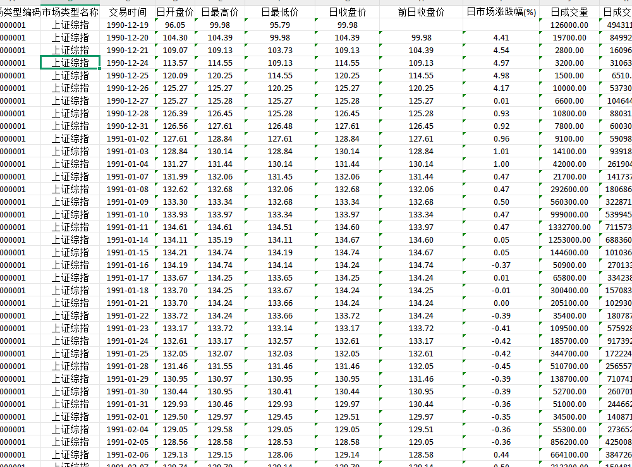Click the 上证综指 cell for 1990-12-25
Image resolution: width=632 pixels, height=467 pixels.
coord(70,75)
